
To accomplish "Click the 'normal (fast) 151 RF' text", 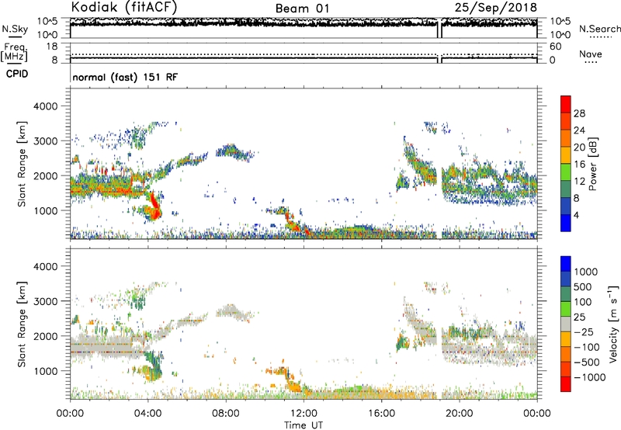I will pyautogui.click(x=125, y=77).
